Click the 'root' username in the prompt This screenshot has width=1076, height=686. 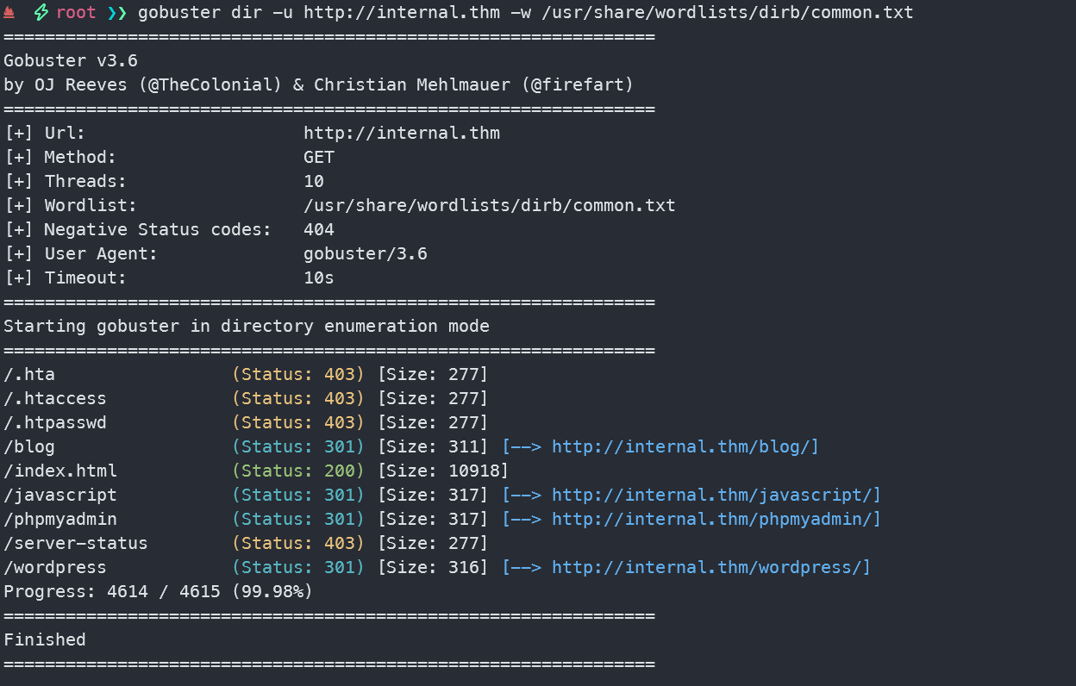[x=76, y=13]
